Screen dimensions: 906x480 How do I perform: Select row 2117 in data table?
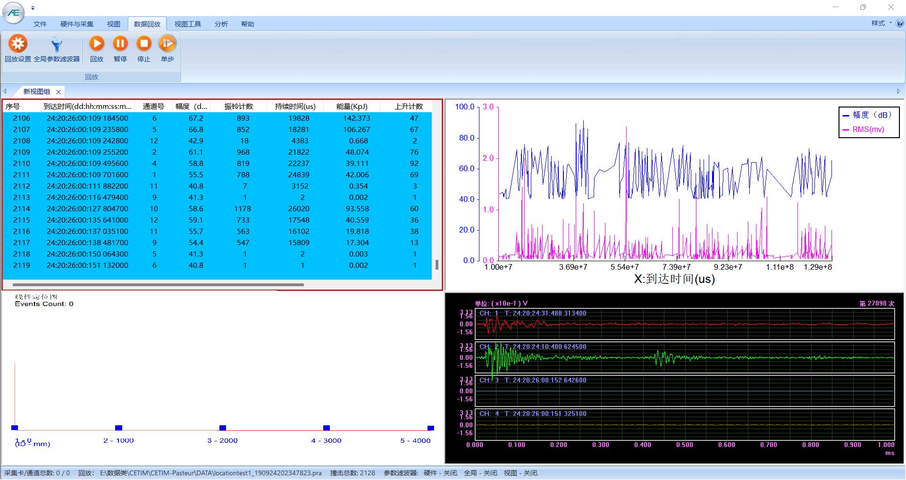point(217,243)
